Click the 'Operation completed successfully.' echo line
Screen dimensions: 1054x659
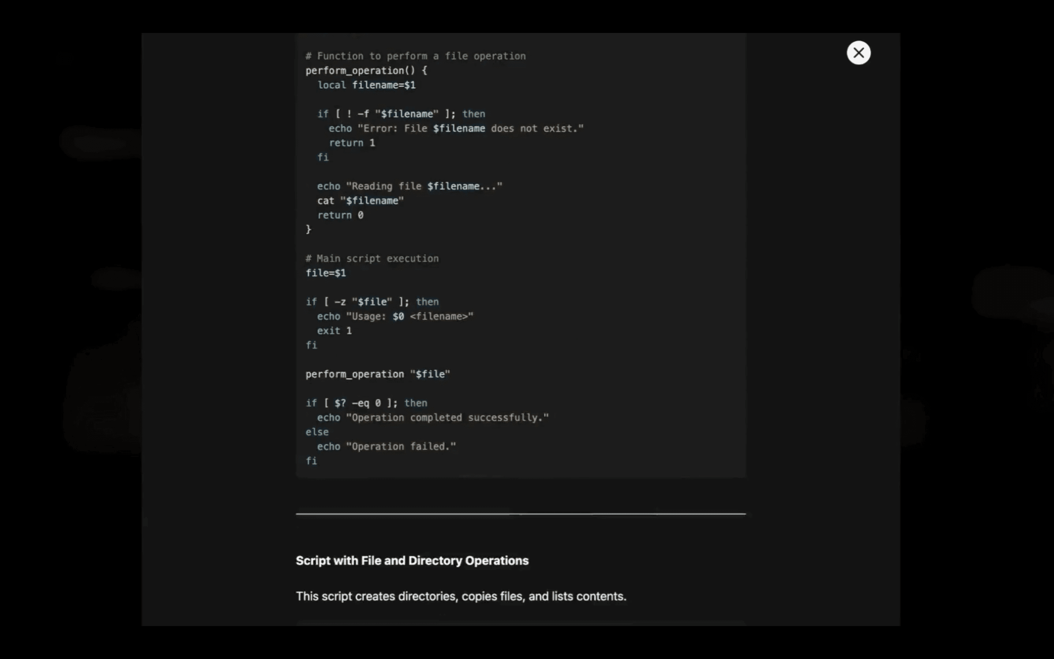(433, 417)
